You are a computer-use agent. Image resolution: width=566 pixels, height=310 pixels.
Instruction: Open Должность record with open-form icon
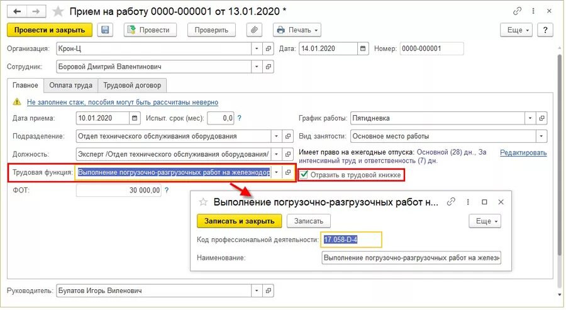[x=287, y=154]
